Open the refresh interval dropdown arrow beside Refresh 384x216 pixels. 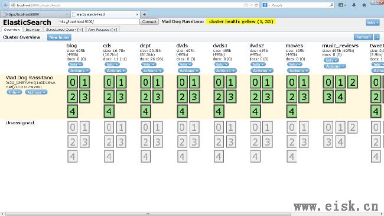377,37
